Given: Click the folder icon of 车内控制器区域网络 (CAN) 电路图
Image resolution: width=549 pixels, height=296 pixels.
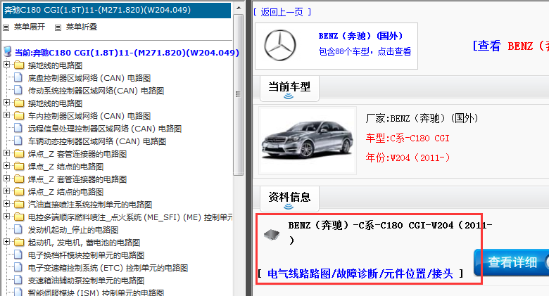Looking at the screenshot, I should pyautogui.click(x=19, y=116).
